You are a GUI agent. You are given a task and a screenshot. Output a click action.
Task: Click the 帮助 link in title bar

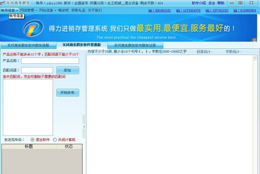click(x=221, y=3)
